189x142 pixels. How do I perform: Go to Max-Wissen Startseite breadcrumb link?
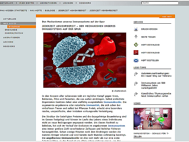(x=13, y=10)
